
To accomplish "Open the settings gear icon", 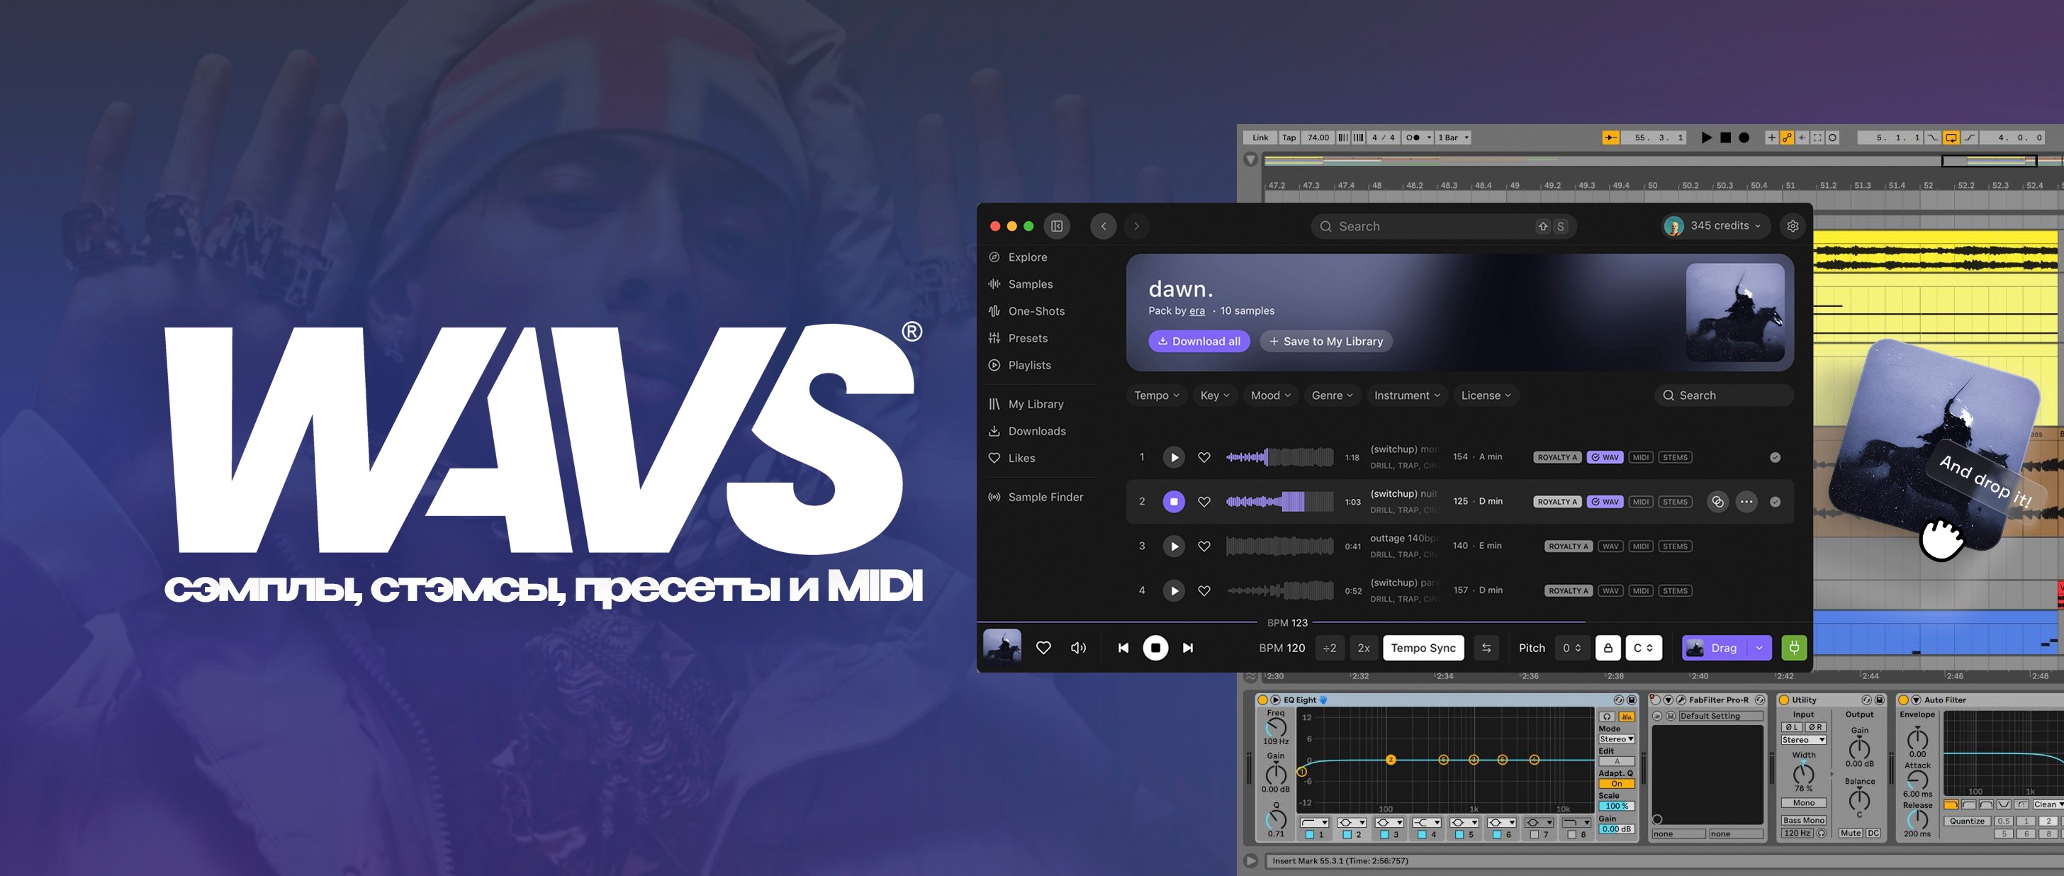I will coord(1793,226).
